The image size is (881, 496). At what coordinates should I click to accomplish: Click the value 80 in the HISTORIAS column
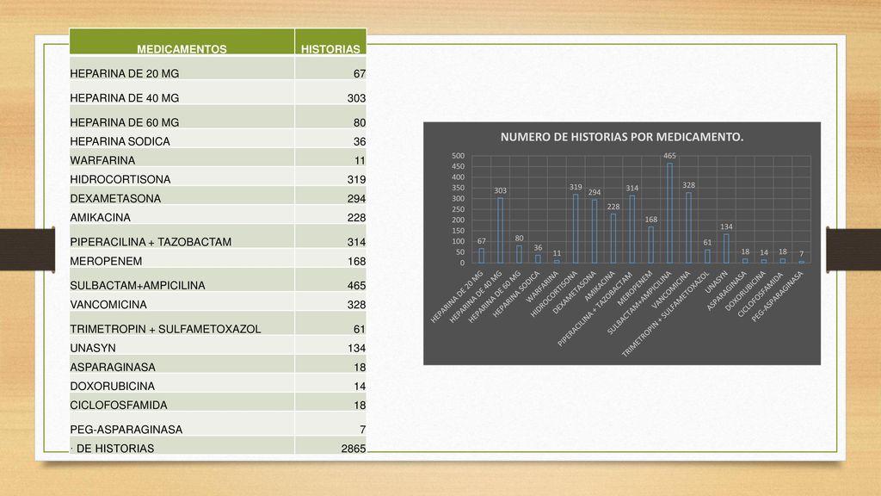tap(360, 122)
